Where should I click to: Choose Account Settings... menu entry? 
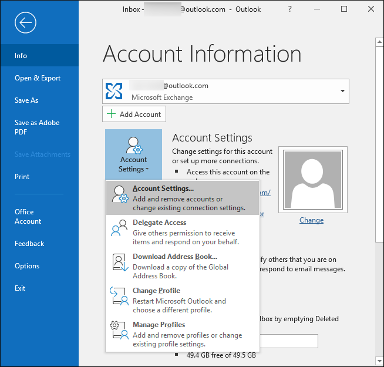[183, 198]
